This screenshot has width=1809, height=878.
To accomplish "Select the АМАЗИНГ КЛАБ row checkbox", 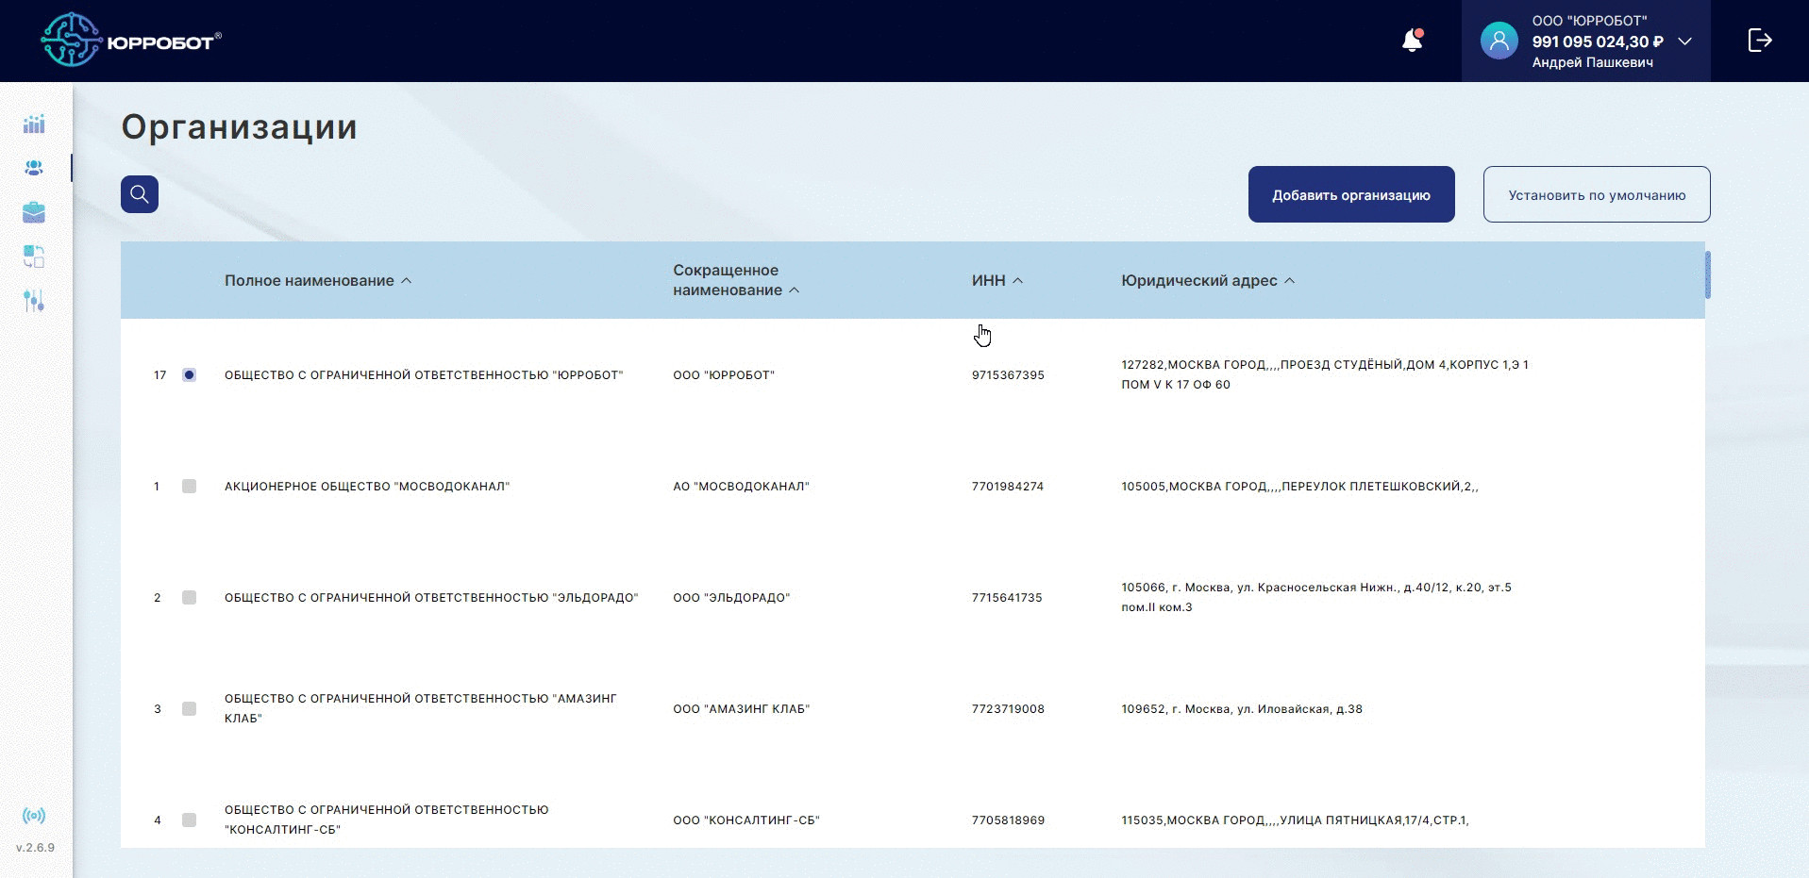I will 189,709.
